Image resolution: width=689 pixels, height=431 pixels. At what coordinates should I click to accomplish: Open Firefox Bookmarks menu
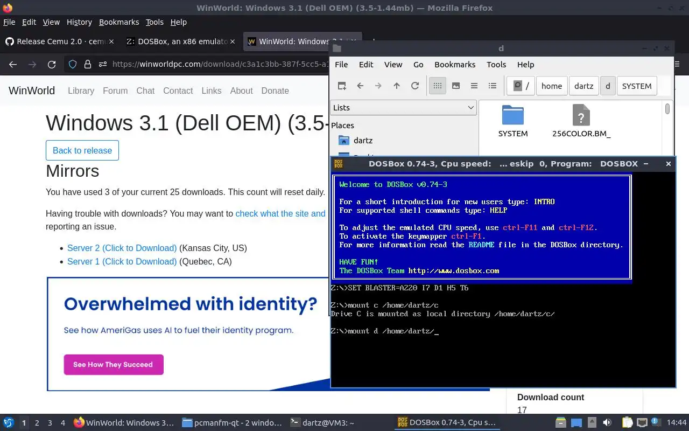119,22
